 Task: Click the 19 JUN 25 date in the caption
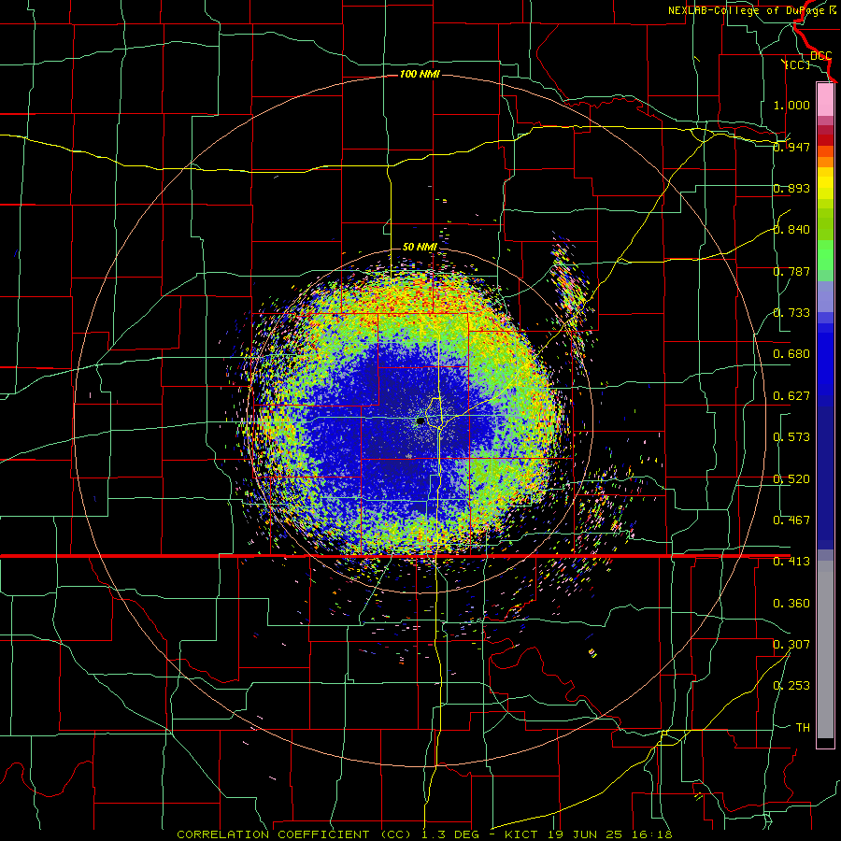[x=586, y=834]
